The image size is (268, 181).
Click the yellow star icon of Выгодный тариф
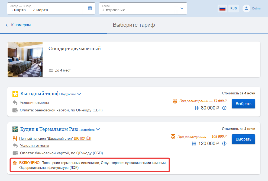15,94
